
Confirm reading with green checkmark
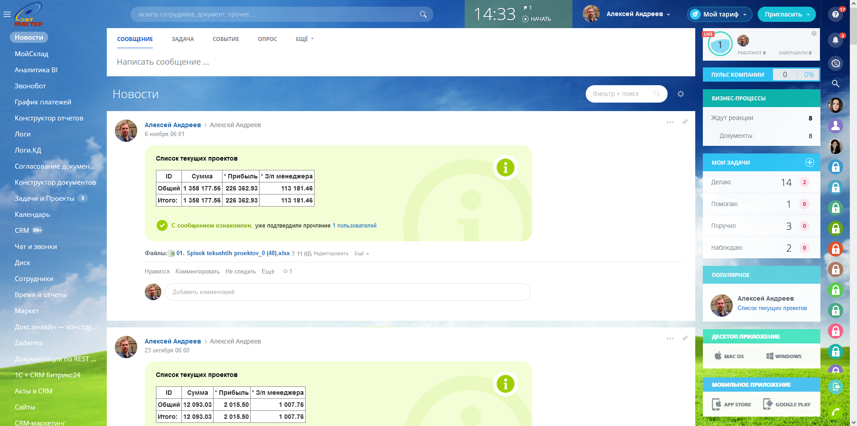[x=162, y=226]
